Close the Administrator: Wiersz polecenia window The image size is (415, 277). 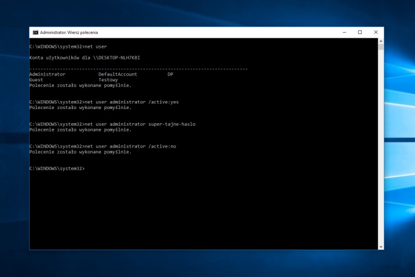pyautogui.click(x=375, y=32)
